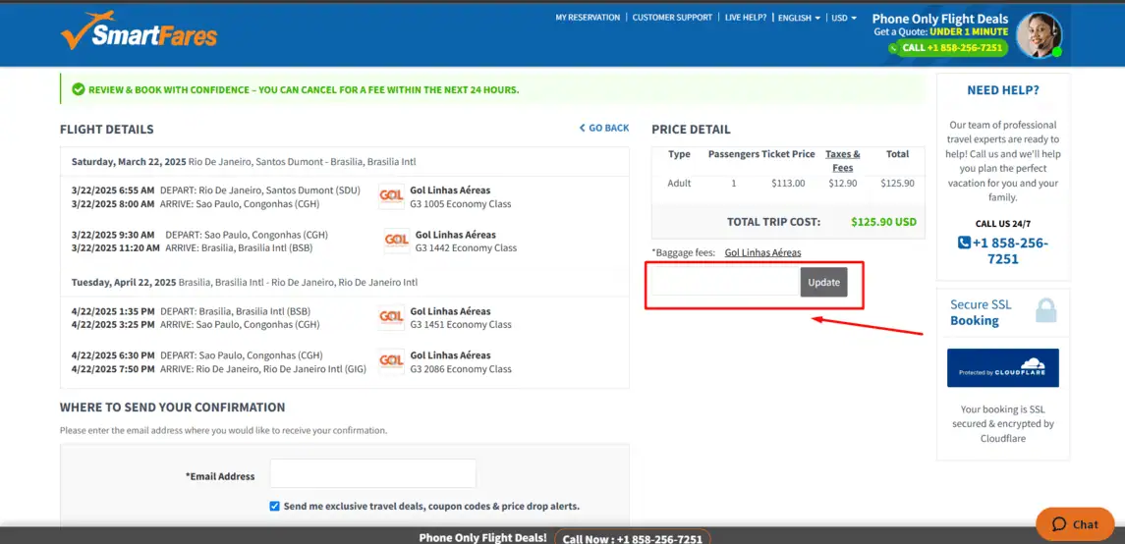
Task: Click the phone icon beside Call Us number
Action: pyautogui.click(x=964, y=243)
